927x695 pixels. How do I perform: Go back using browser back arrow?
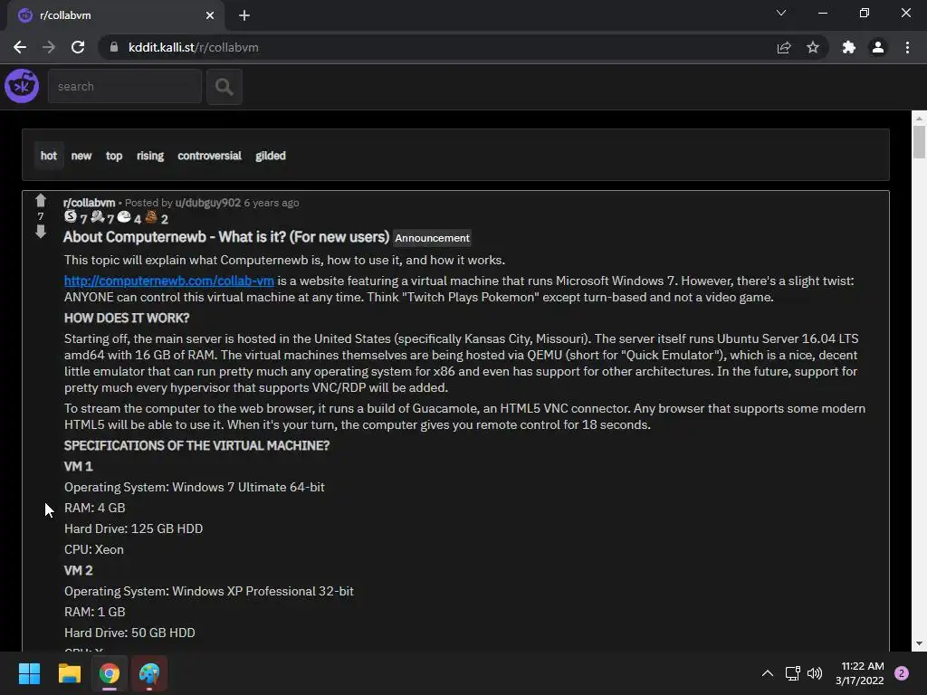pyautogui.click(x=20, y=47)
